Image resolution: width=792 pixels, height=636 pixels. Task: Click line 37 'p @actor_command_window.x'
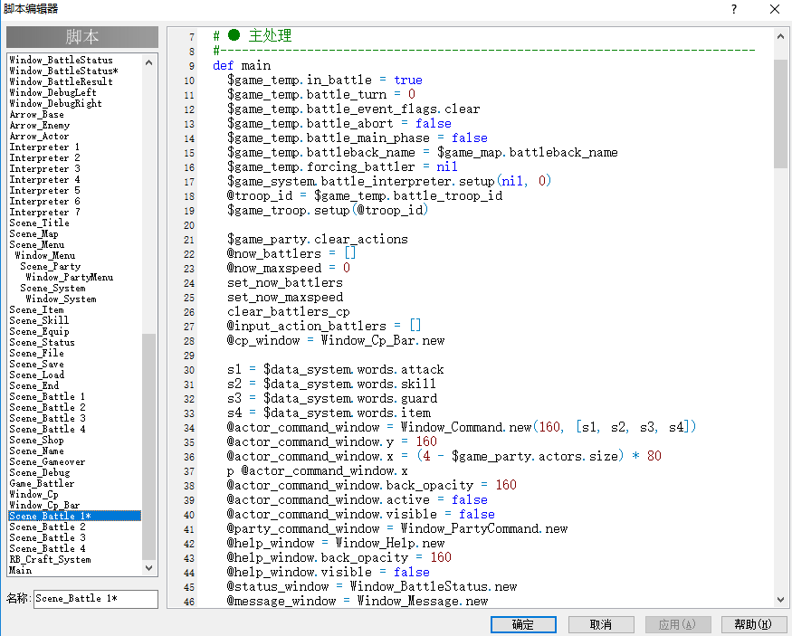point(318,471)
